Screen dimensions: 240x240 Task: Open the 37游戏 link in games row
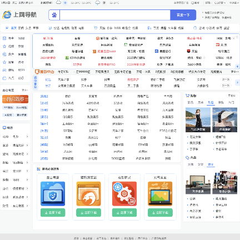coord(118,103)
